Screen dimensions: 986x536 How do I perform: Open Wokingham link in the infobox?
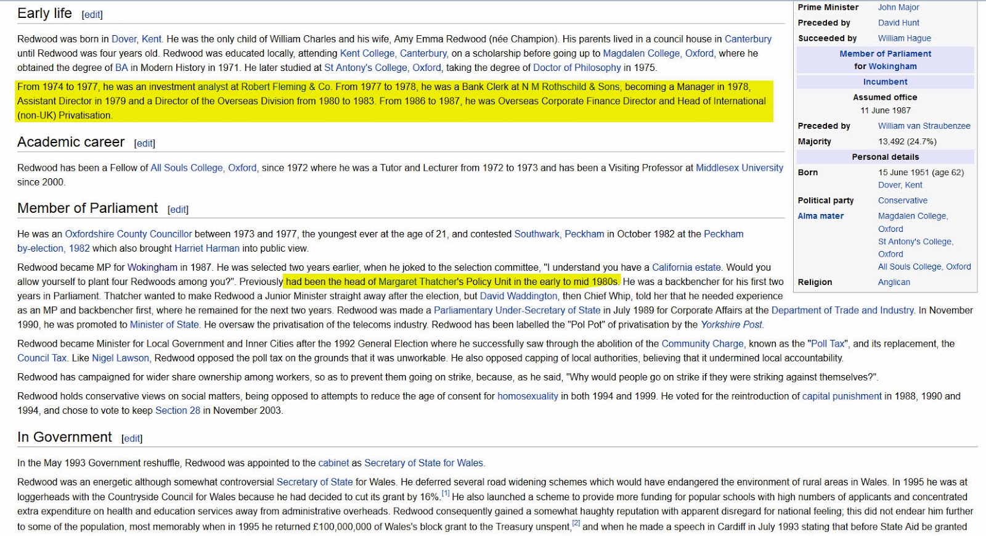coord(892,67)
